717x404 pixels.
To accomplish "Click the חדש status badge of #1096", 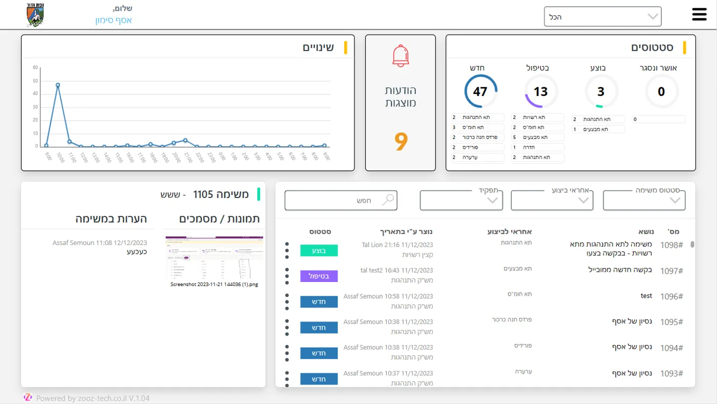I will 319,301.
